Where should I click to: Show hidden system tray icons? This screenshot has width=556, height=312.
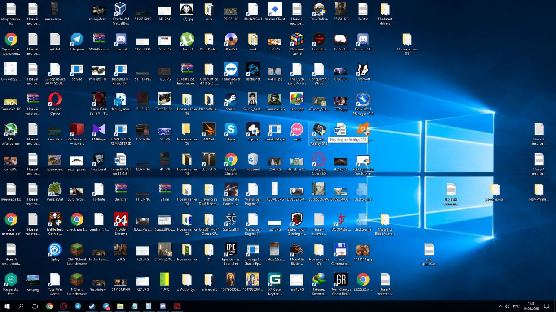pyautogui.click(x=500, y=306)
